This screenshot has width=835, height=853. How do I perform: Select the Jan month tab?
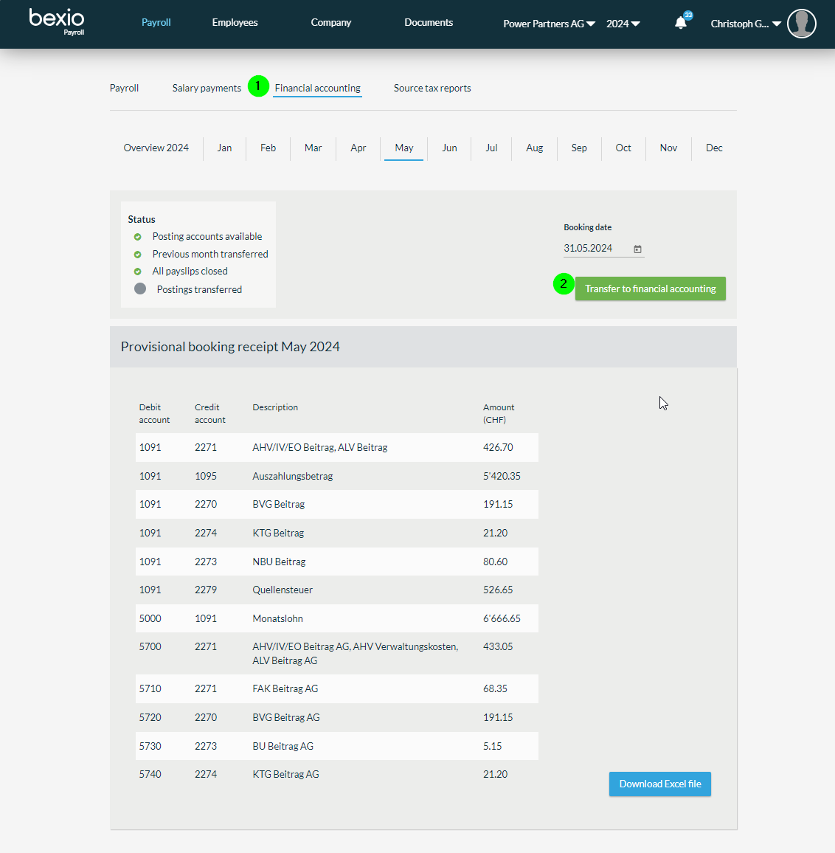(x=225, y=148)
